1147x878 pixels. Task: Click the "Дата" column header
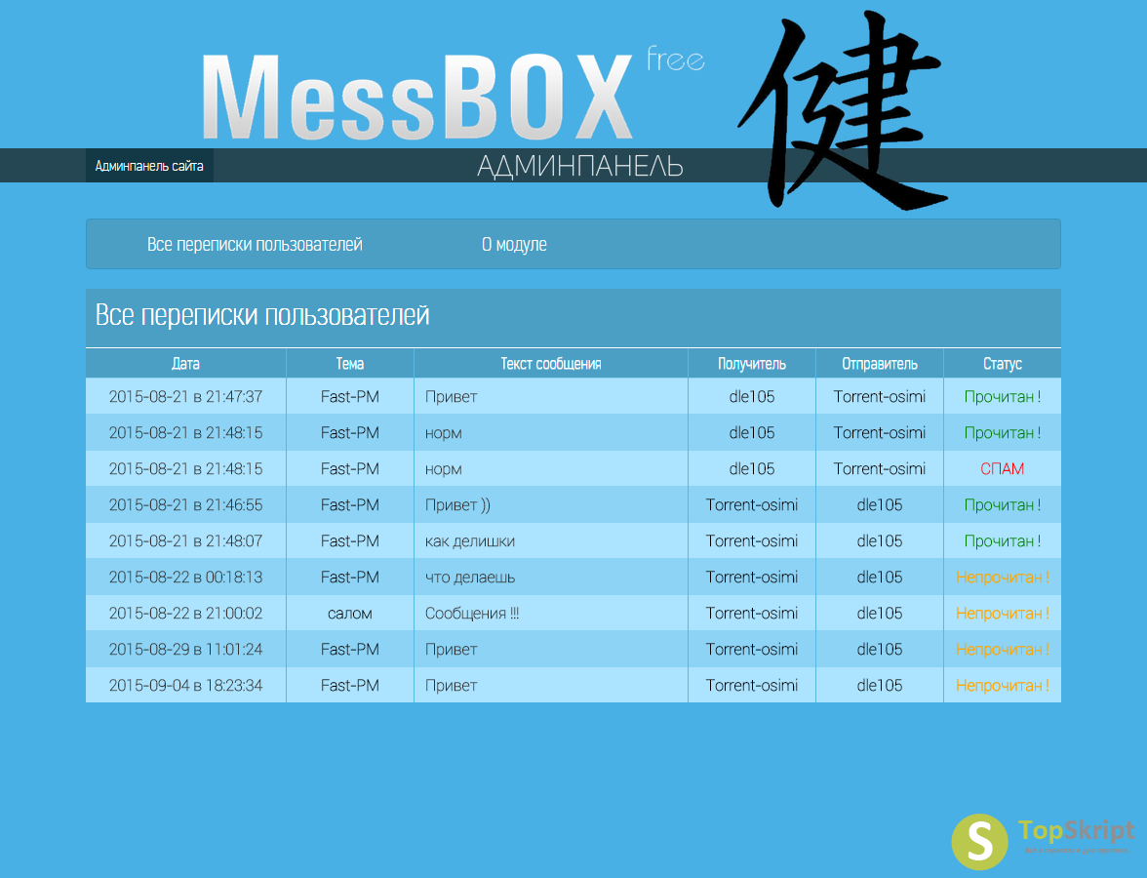(185, 364)
